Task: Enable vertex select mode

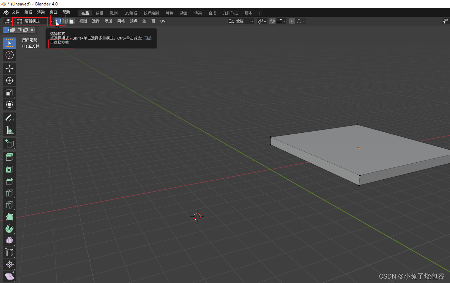Action: (x=58, y=21)
